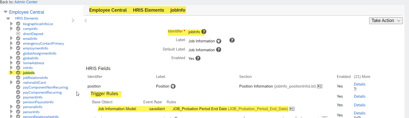Select jobRelationsInfo in the element tree

point(35,78)
